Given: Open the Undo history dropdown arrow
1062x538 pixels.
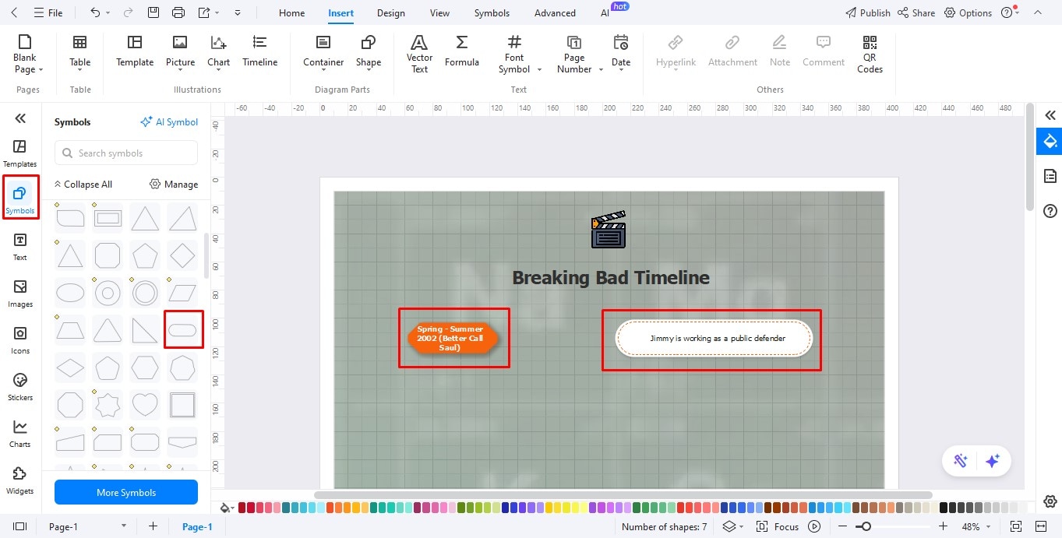Looking at the screenshot, I should pyautogui.click(x=108, y=13).
